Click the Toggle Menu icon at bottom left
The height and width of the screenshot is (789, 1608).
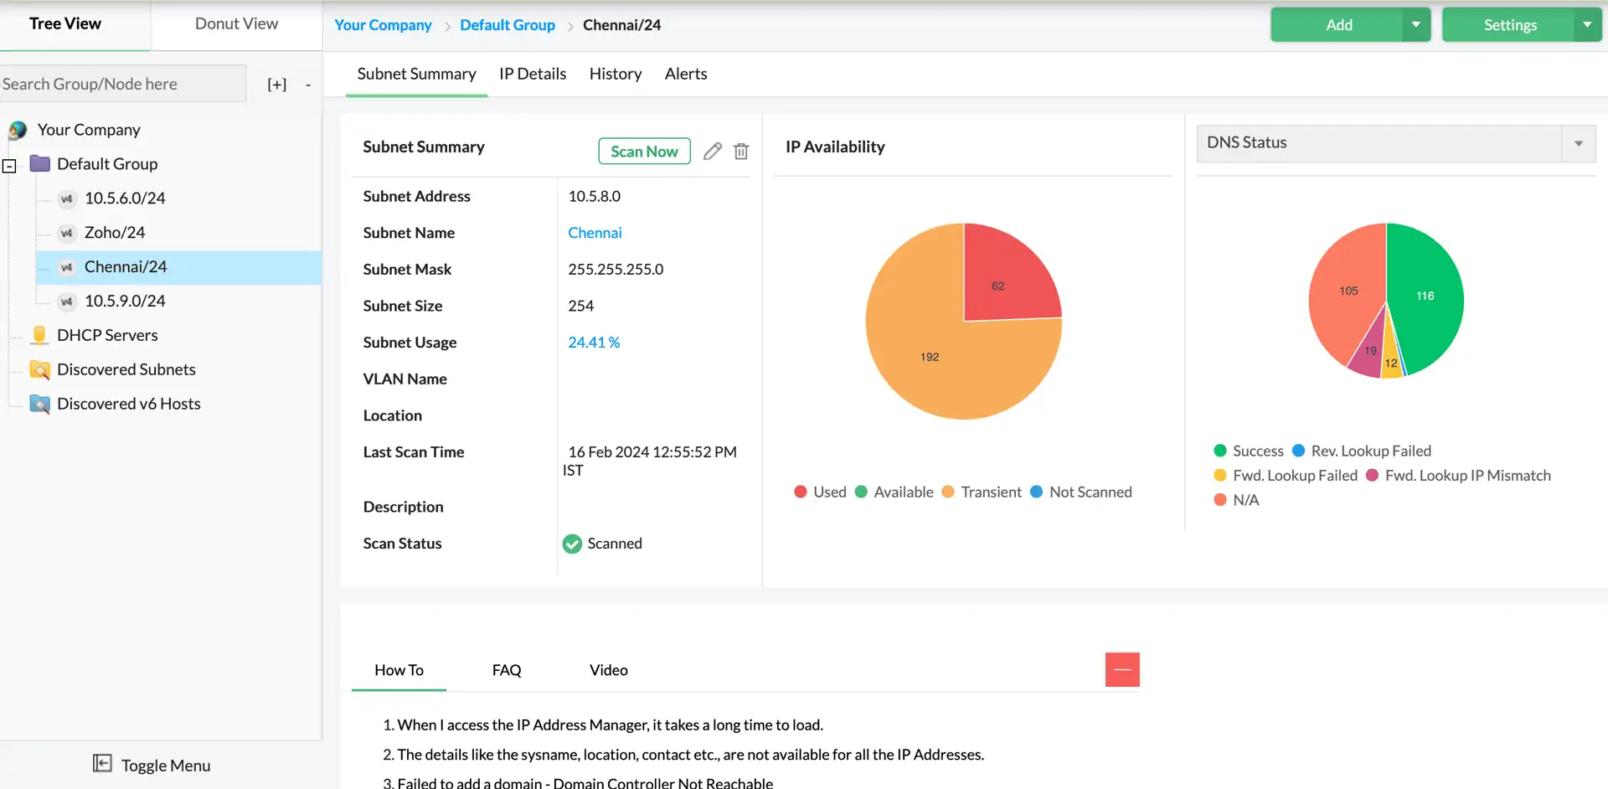click(x=101, y=763)
